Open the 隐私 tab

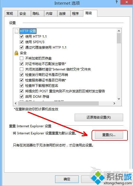[37, 13]
